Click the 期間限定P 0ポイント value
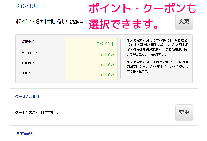Viewport: 207px width, 141px height. pyautogui.click(x=108, y=65)
